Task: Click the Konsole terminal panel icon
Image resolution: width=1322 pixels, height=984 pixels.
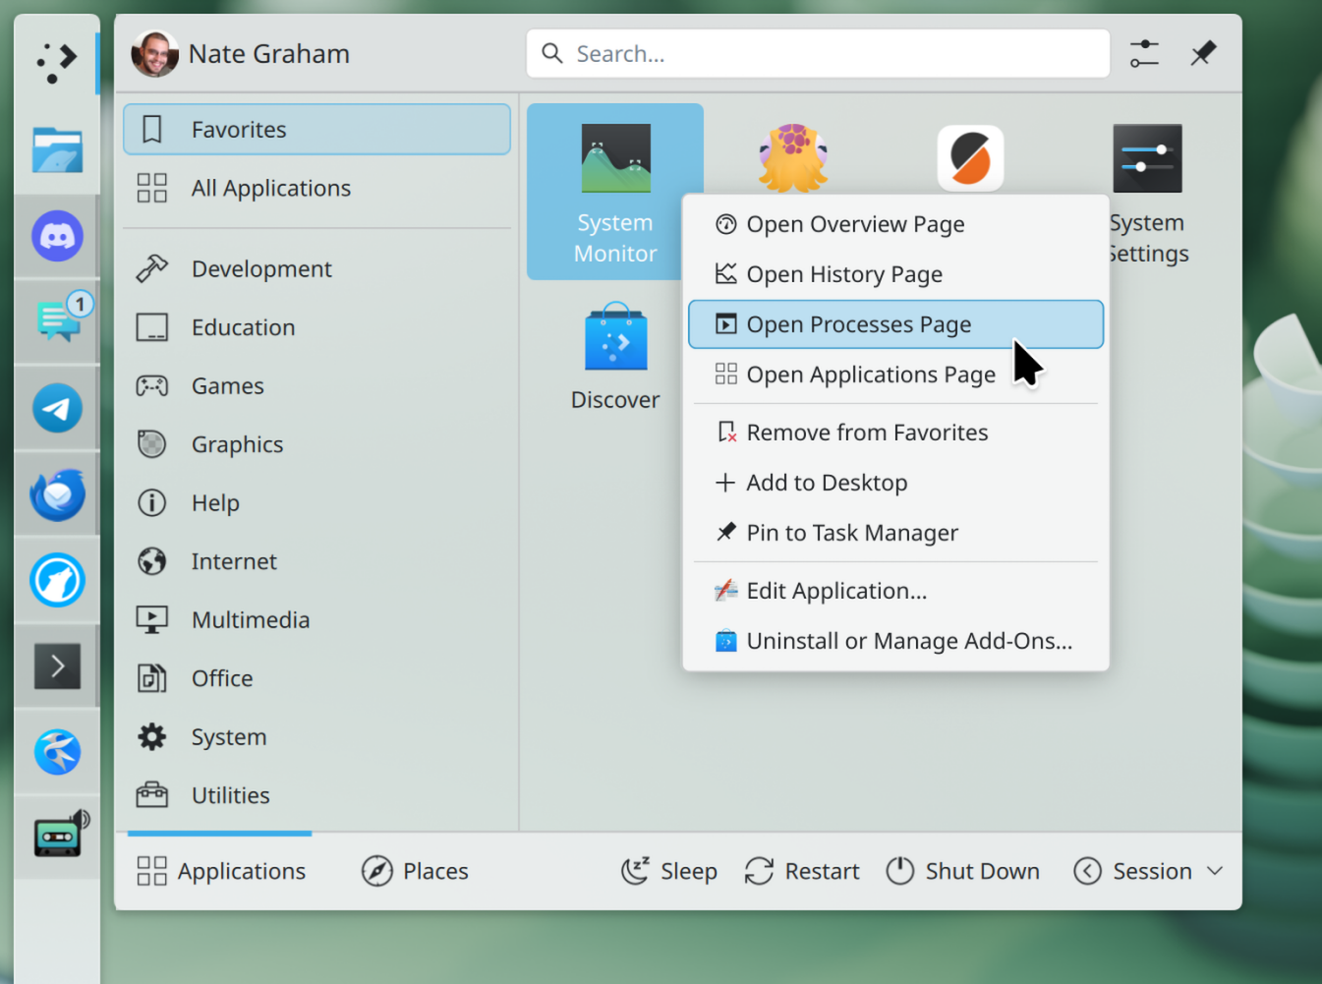Action: click(x=57, y=666)
